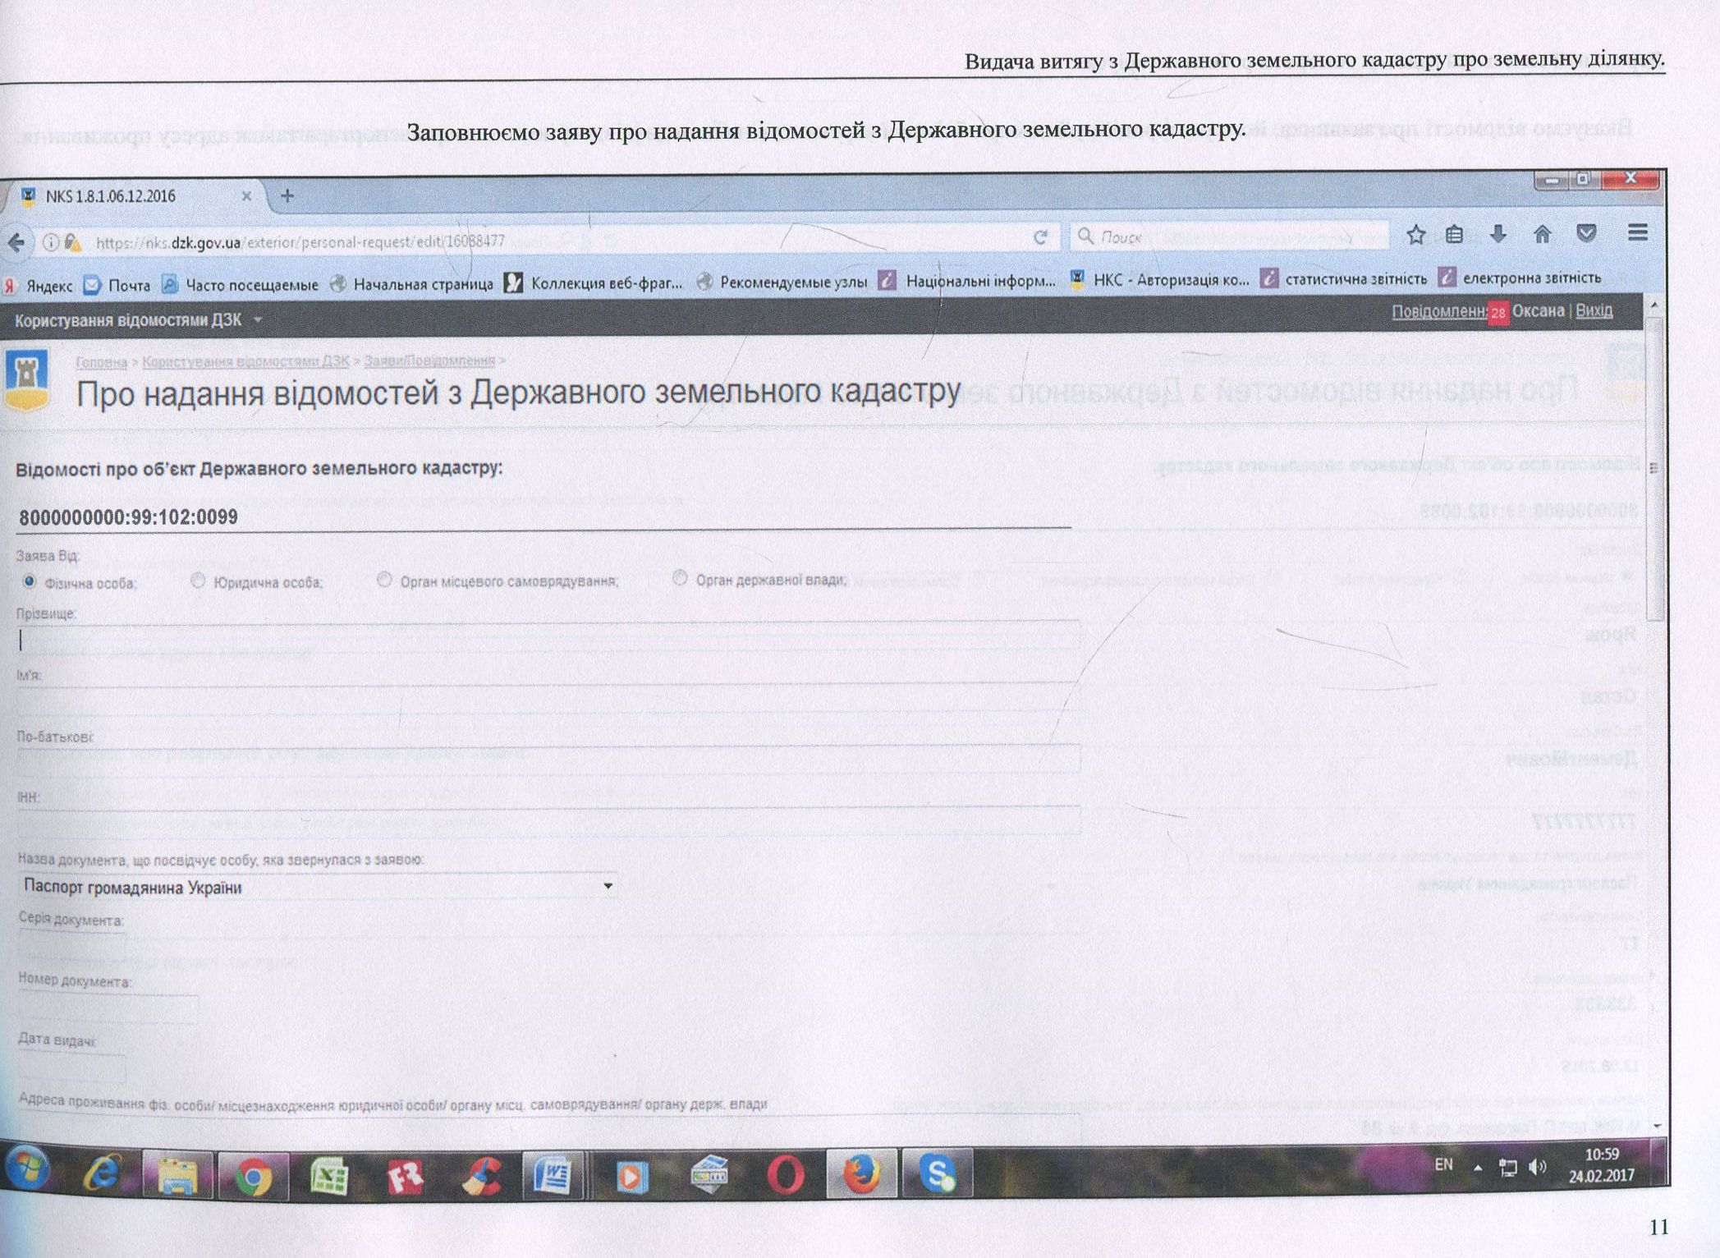This screenshot has width=1720, height=1258.
Task: Go back using the browser back arrow
Action: 16,242
